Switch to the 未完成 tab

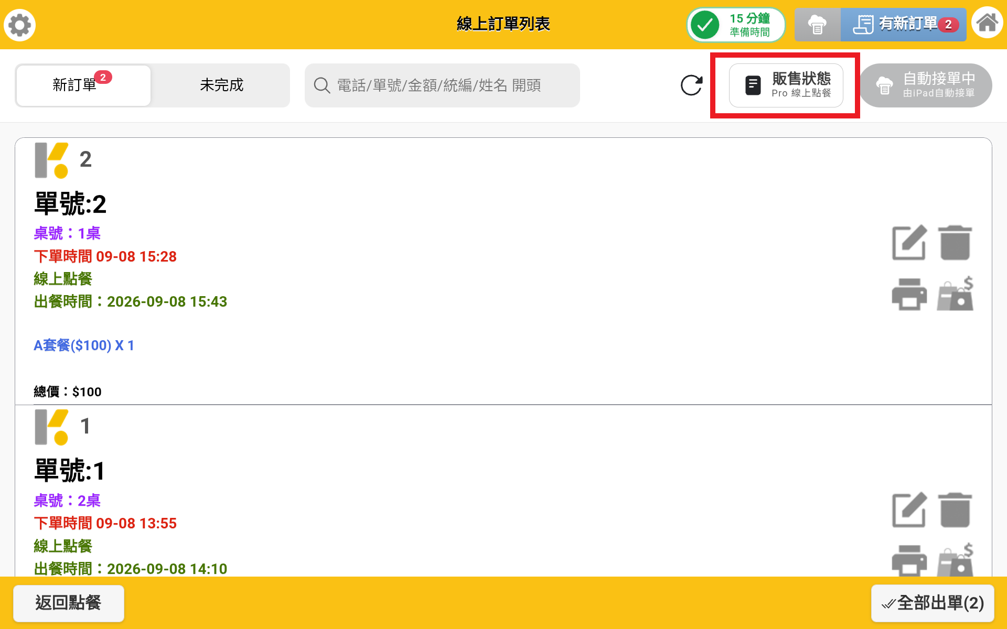[x=221, y=85]
